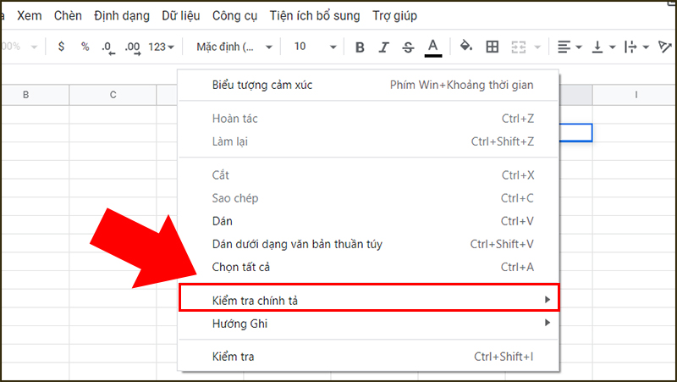Select Làm lại in the context menu

coord(369,141)
